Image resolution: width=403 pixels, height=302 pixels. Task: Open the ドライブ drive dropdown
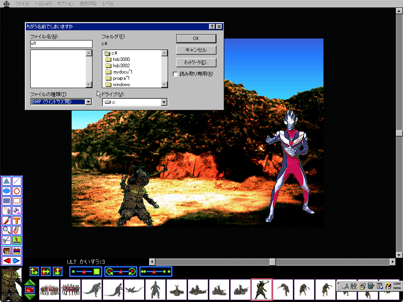tap(164, 102)
